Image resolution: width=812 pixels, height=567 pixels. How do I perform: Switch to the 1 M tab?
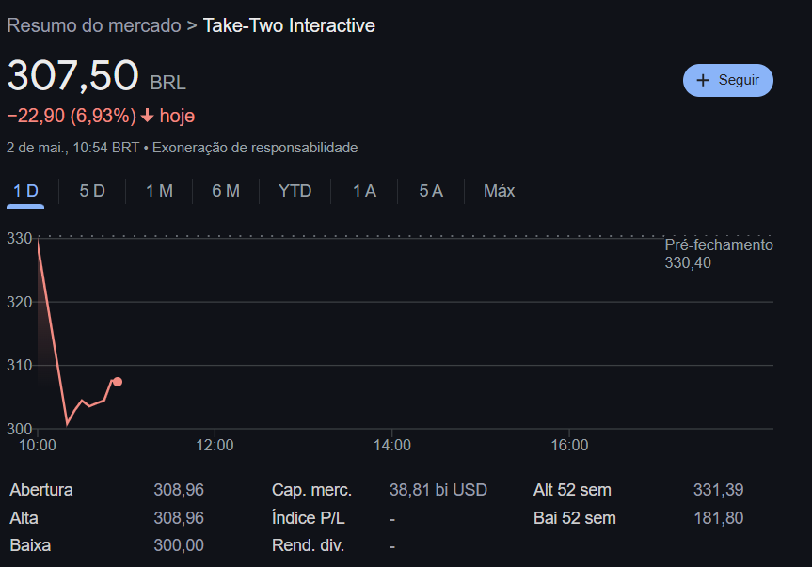[159, 191]
